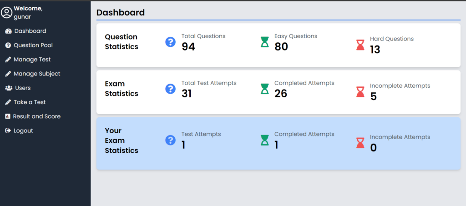This screenshot has height=206, width=466.
Task: Click the blue Total Questions help icon
Action: (170, 42)
